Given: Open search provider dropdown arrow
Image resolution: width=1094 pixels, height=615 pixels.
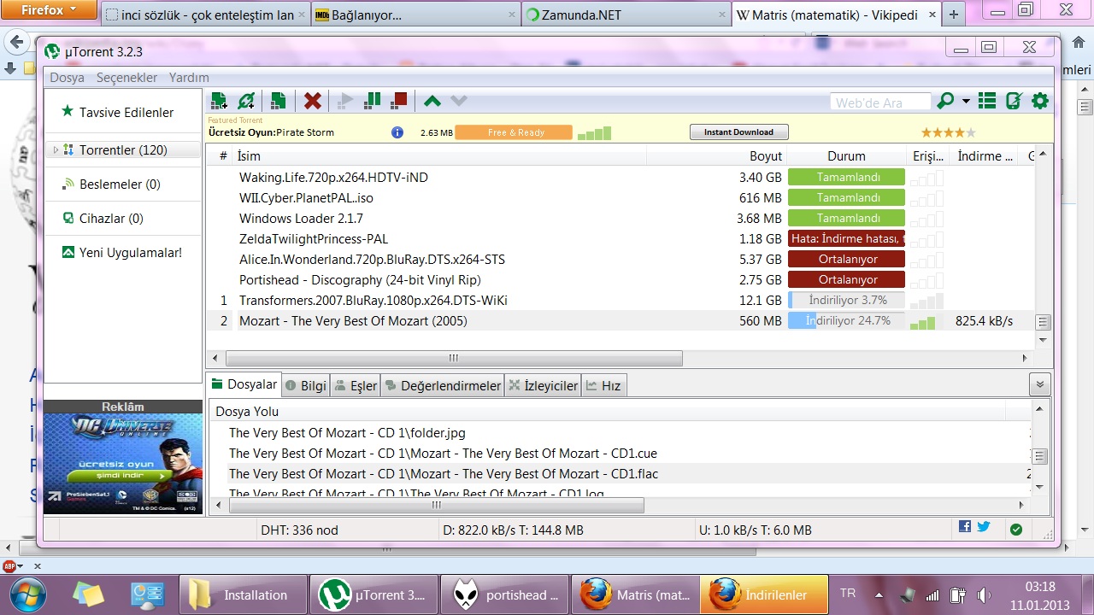Looking at the screenshot, I should [x=966, y=101].
